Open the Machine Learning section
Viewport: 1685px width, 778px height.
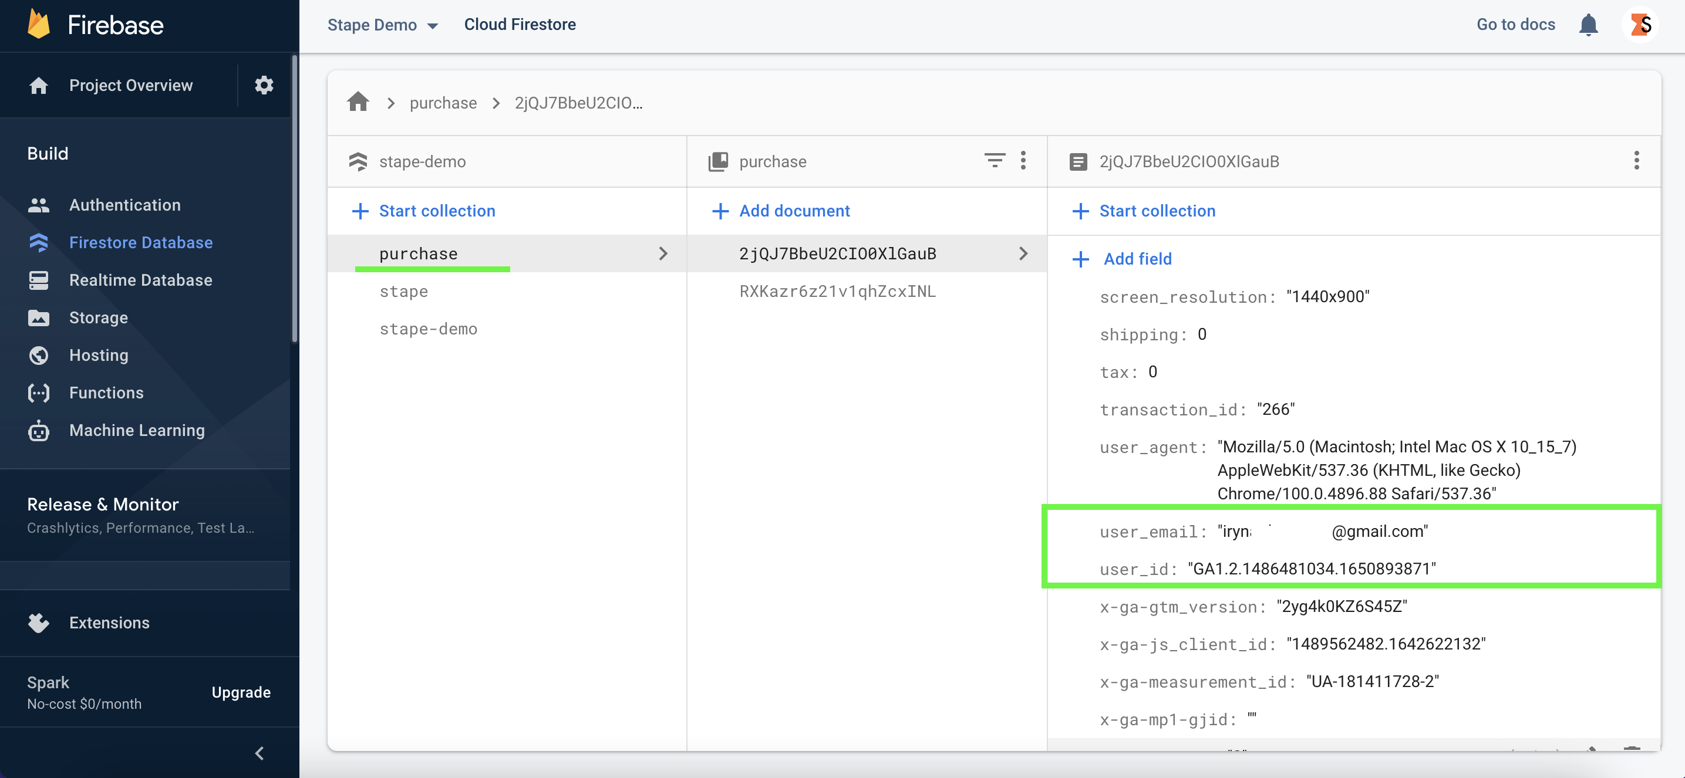(x=136, y=430)
